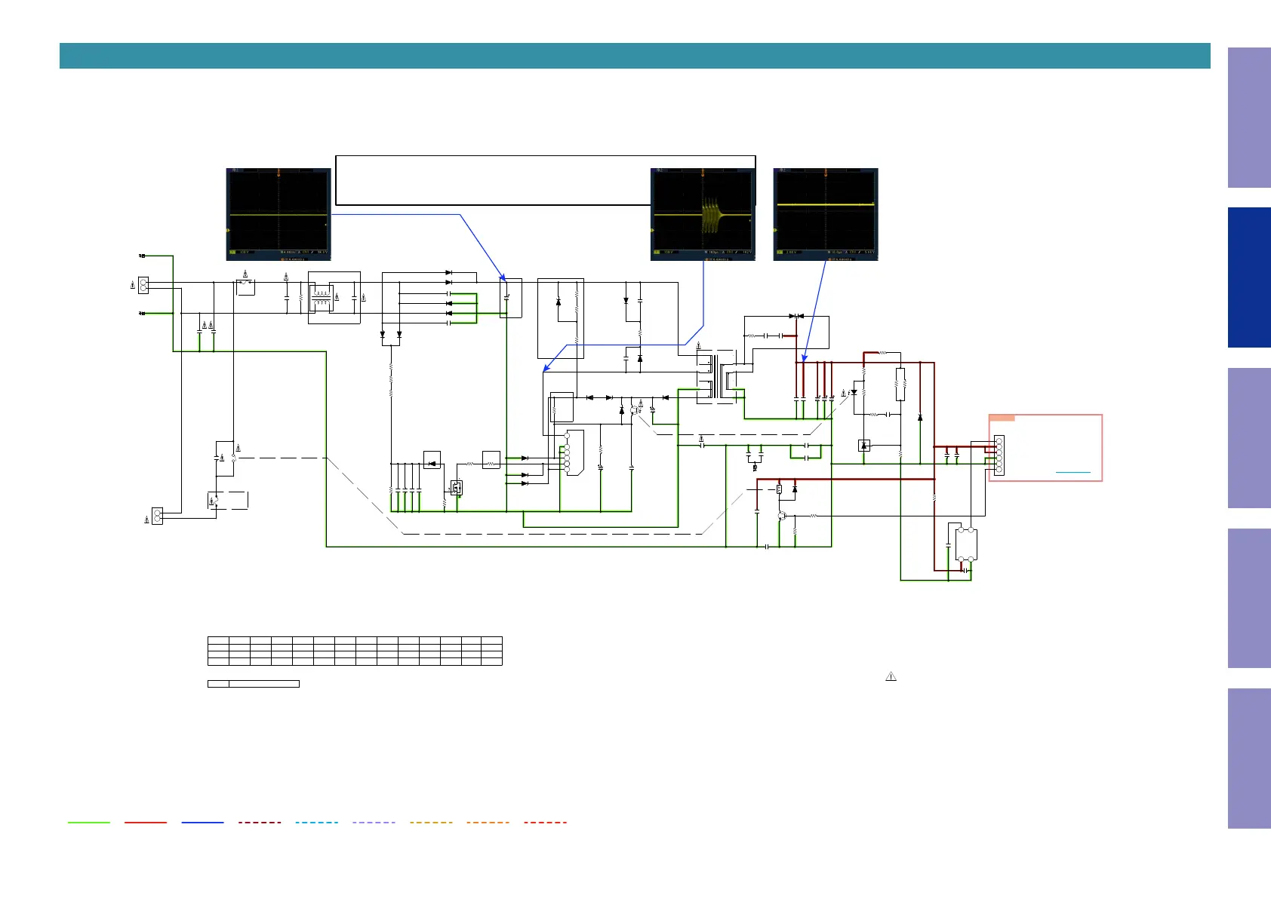1271x898 pixels.
Task: Click the boxed diode left of the MOSFET
Action: point(432,460)
